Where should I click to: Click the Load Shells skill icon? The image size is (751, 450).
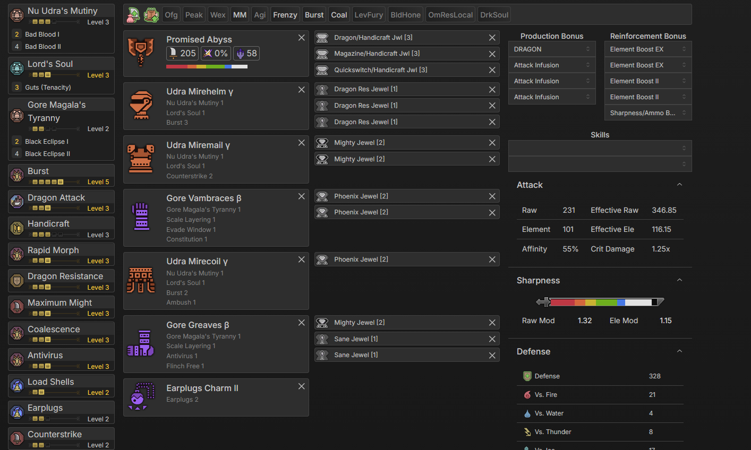point(17,386)
